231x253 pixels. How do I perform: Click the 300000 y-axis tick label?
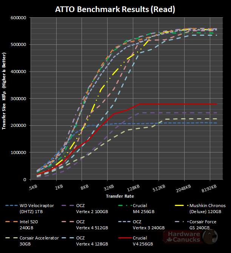pos(18,99)
